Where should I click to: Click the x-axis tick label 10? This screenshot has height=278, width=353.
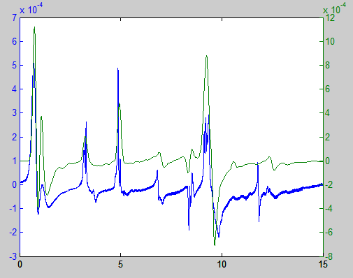[222, 264]
